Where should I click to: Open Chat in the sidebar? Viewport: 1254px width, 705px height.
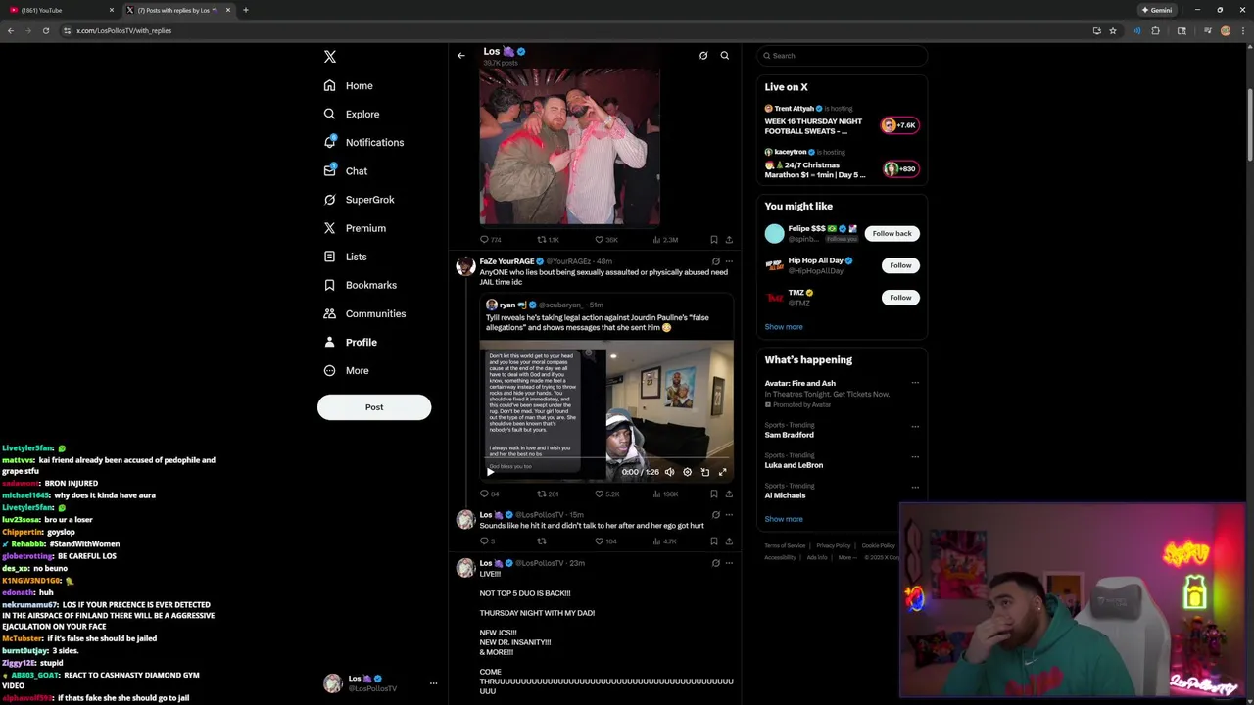pyautogui.click(x=346, y=170)
